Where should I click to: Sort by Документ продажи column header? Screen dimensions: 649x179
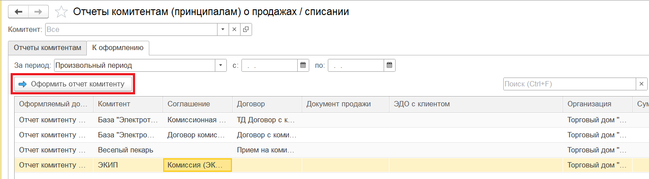coord(346,104)
